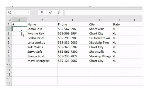Click the formula bar options dots handle
Screen dimensions: 148x92
(34, 12)
